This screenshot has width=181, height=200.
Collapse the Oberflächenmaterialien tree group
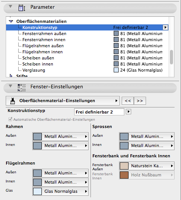pyautogui.click(x=11, y=21)
